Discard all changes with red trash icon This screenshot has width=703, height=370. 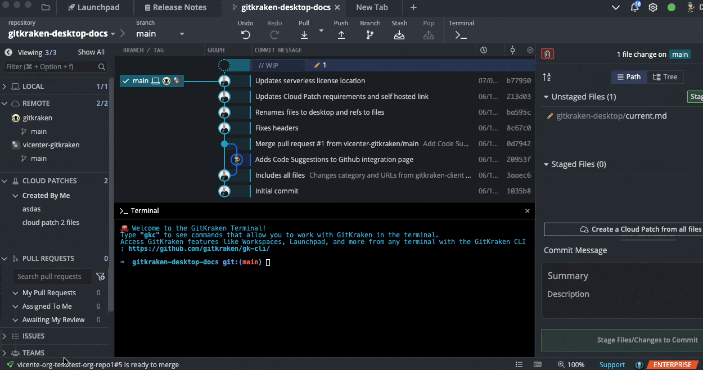[x=547, y=54]
